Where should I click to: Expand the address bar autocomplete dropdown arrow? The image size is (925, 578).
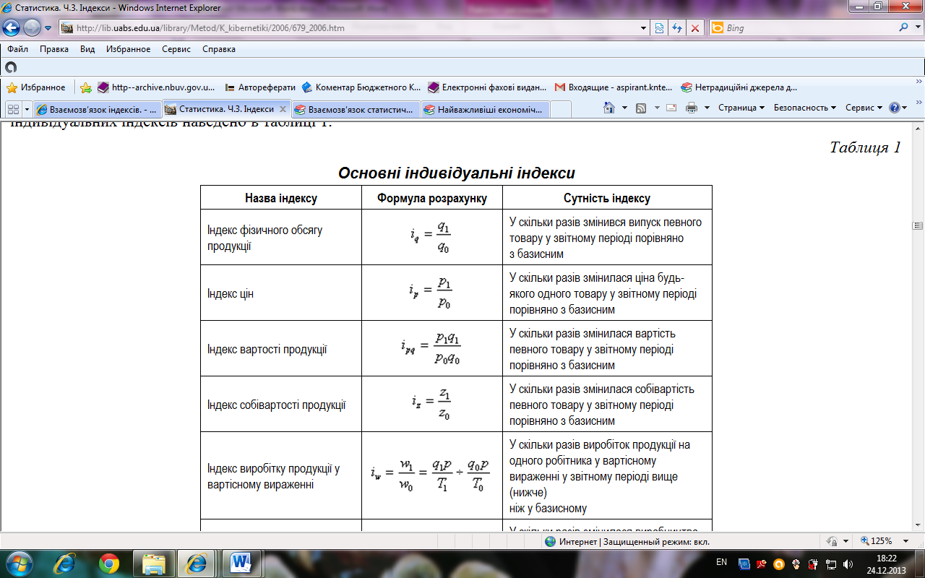pos(644,28)
